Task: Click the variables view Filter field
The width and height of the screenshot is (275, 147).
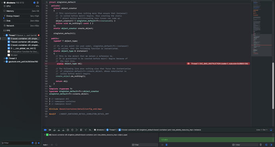Action: coord(145,145)
